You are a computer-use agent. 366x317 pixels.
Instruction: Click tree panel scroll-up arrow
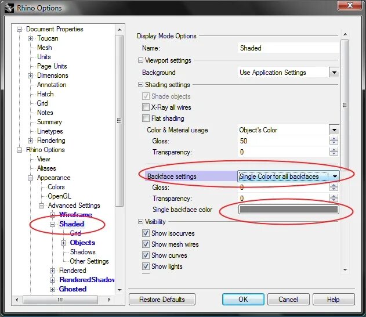(119, 30)
